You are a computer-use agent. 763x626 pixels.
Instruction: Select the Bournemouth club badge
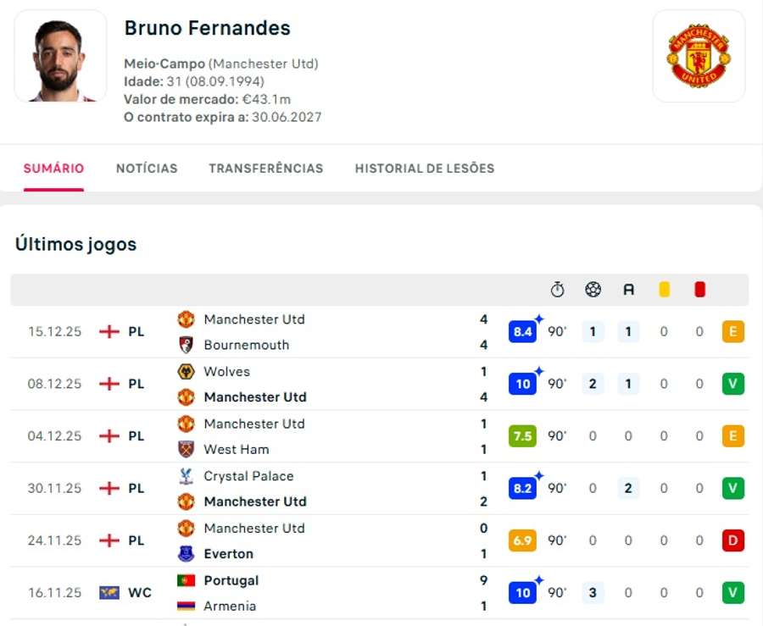(187, 345)
